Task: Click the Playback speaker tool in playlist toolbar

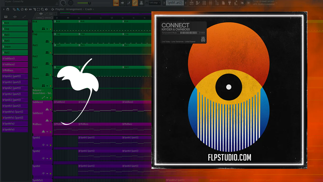Action: [47, 9]
